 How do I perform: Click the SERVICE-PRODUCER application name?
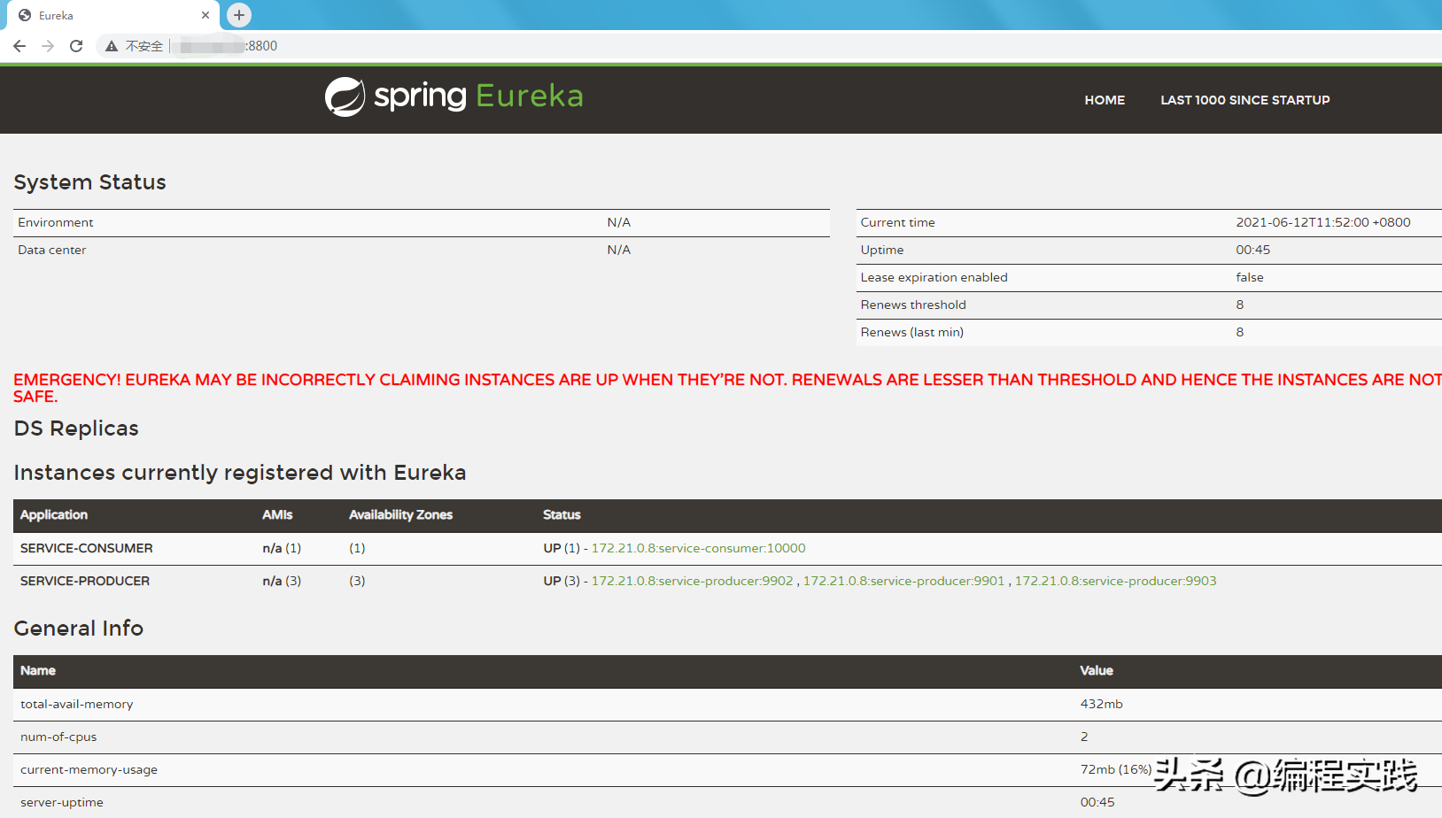click(85, 581)
